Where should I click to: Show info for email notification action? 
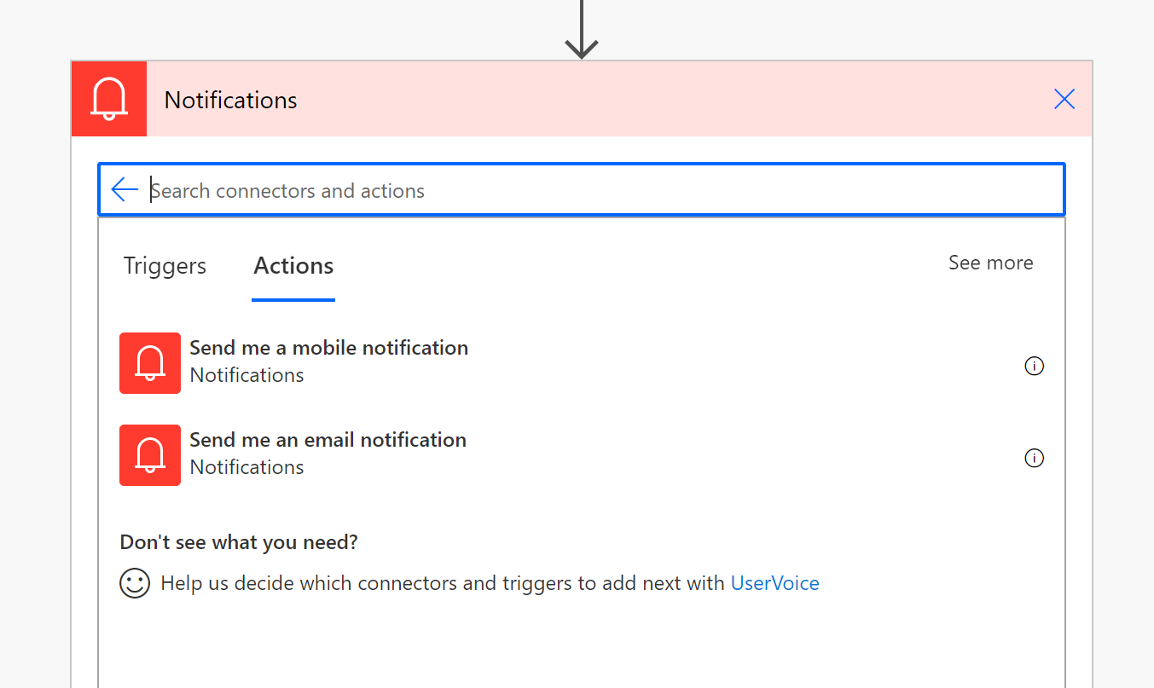pyautogui.click(x=1034, y=458)
